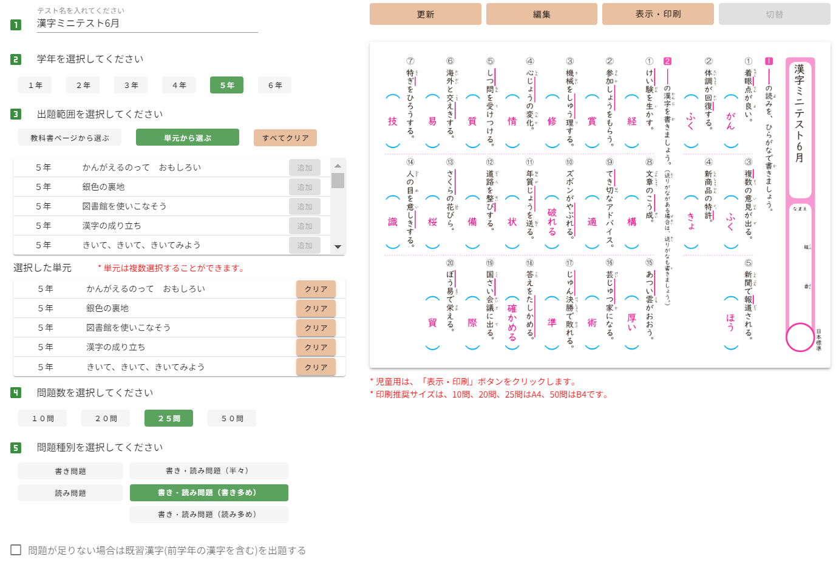
Task: Click unit list row 銀色の裏地
Action: [172, 187]
